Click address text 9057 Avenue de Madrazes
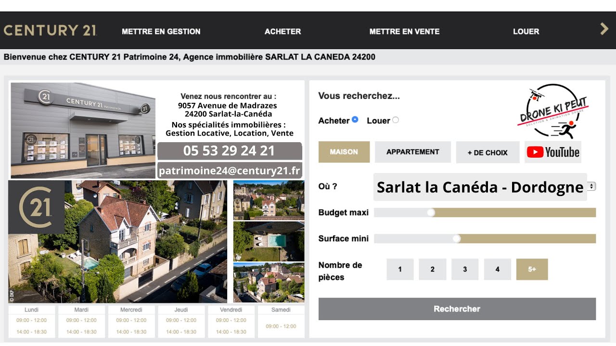616x346 pixels. click(x=228, y=105)
